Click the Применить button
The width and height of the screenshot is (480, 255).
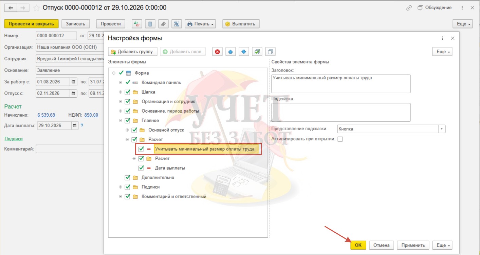413,245
